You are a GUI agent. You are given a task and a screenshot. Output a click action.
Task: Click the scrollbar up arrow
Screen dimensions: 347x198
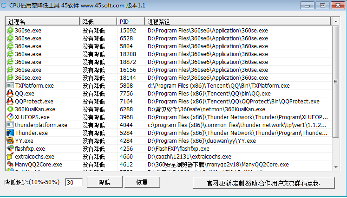click(336, 21)
